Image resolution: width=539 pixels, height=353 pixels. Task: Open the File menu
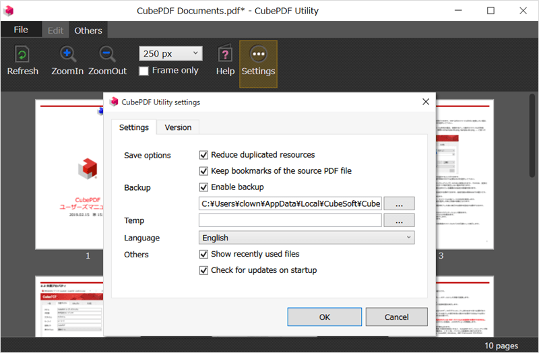tap(21, 30)
